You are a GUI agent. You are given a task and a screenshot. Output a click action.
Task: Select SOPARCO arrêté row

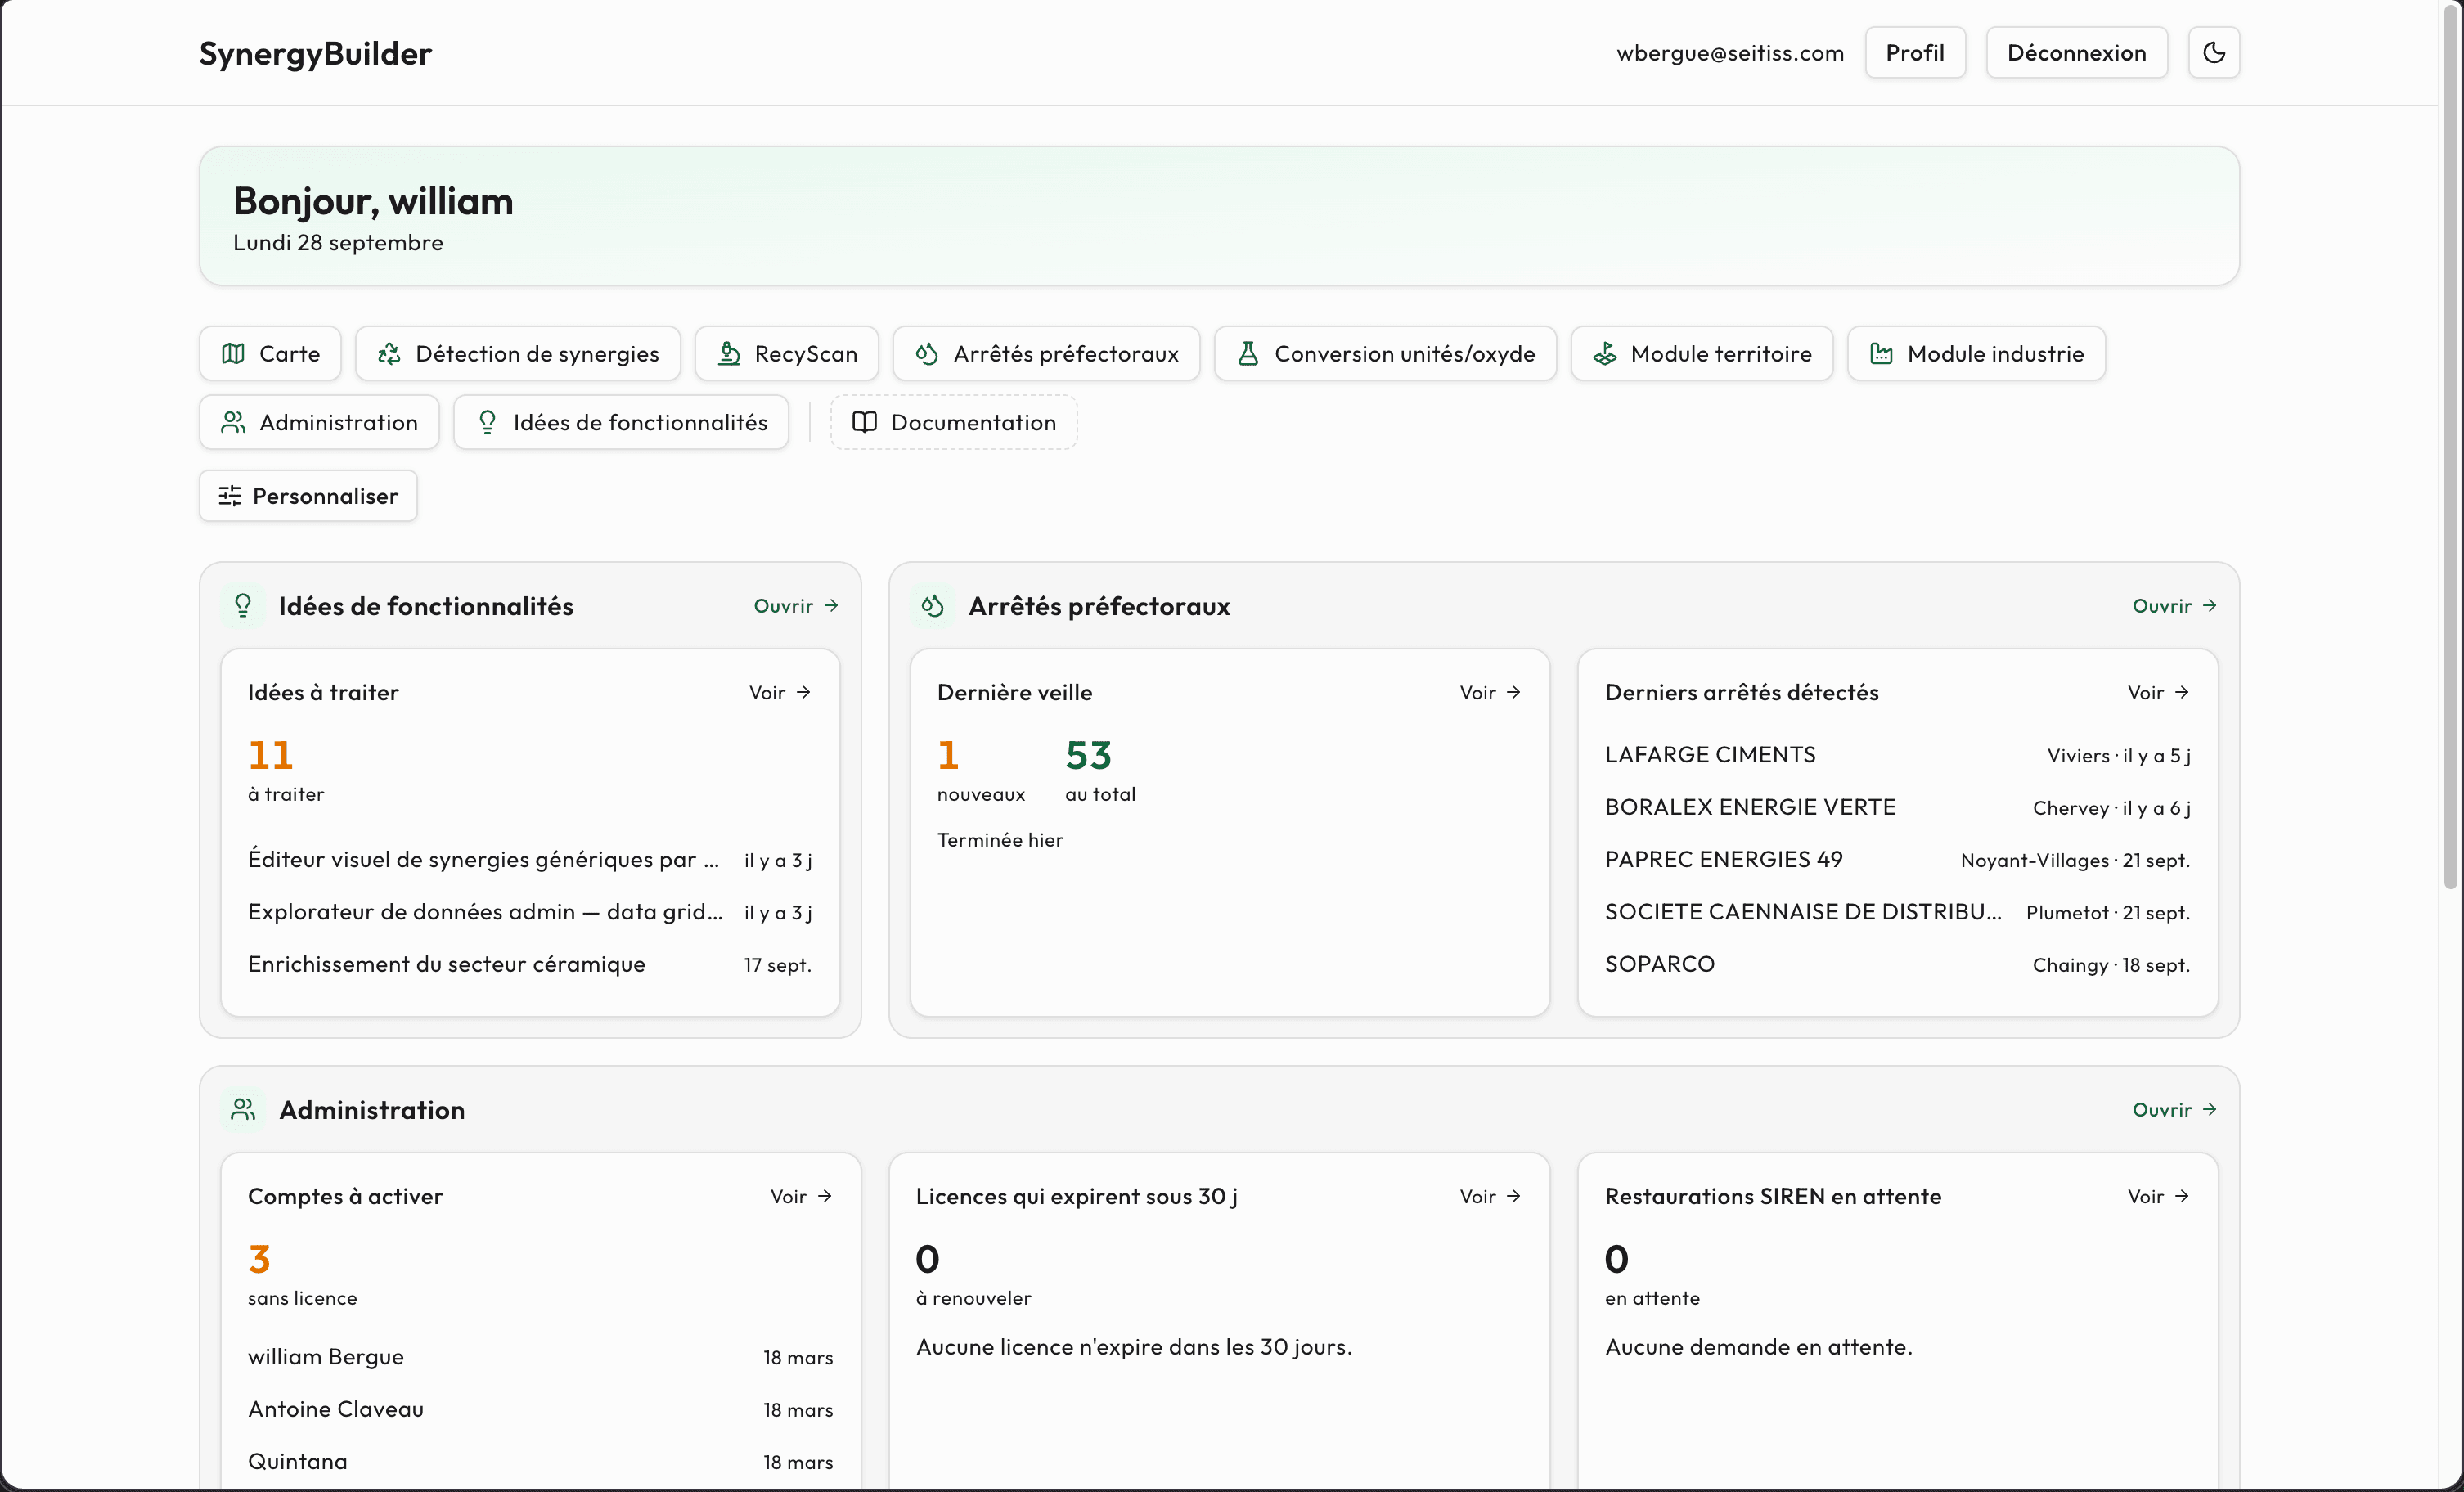tap(1897, 965)
